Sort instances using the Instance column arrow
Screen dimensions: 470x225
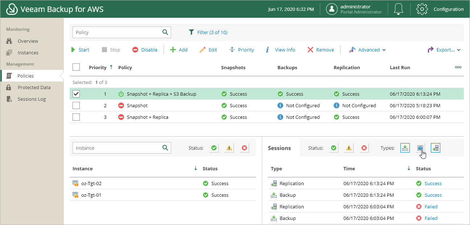tap(196, 168)
